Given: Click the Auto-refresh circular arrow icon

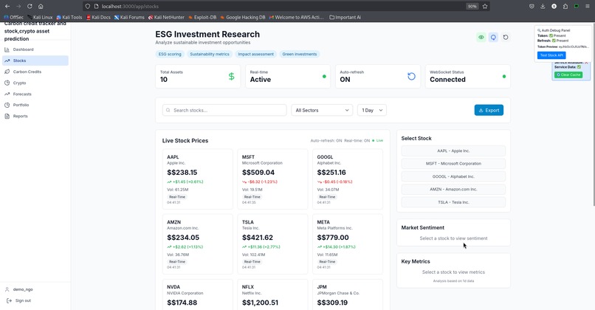Looking at the screenshot, I should 411,76.
